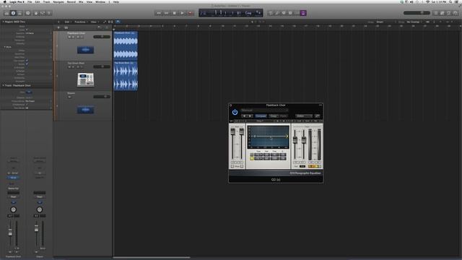Collapse the Region MIDI Thru disclosure triangle
Viewport: 462px width, 260px height.
click(x=3, y=22)
